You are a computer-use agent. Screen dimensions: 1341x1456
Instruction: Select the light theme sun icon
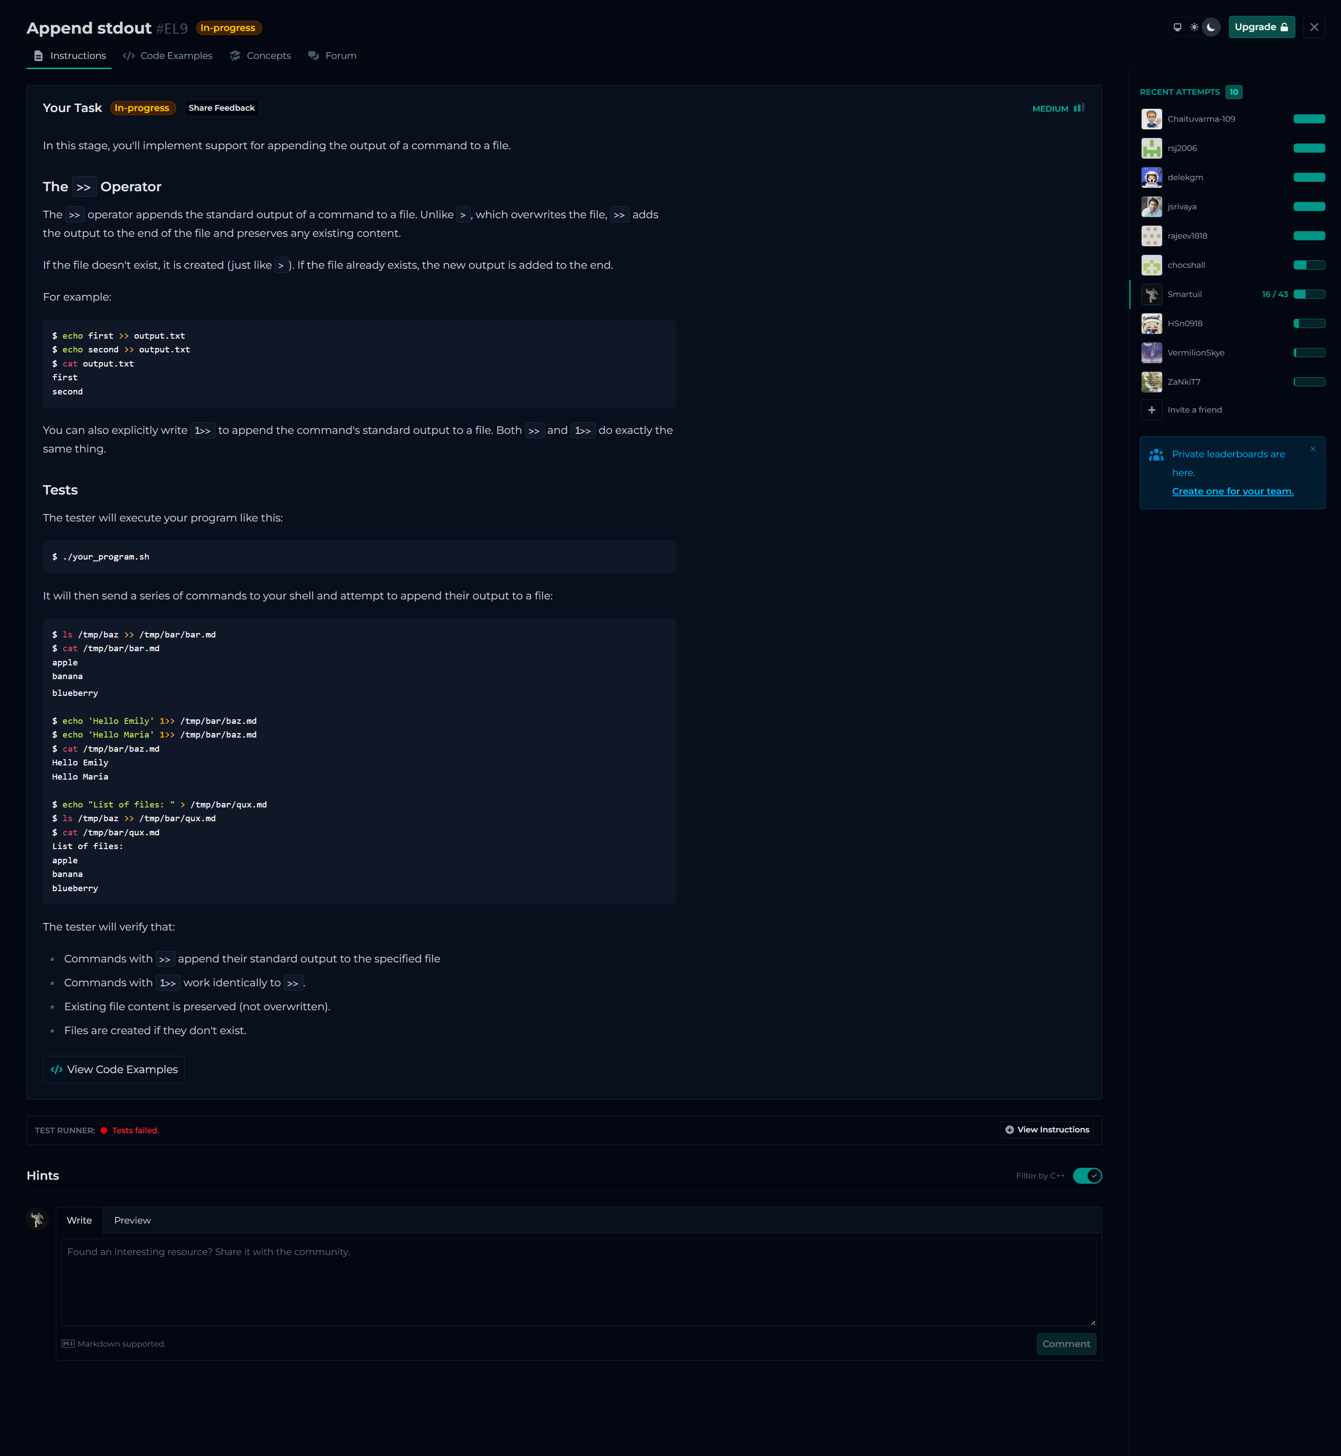[1194, 27]
